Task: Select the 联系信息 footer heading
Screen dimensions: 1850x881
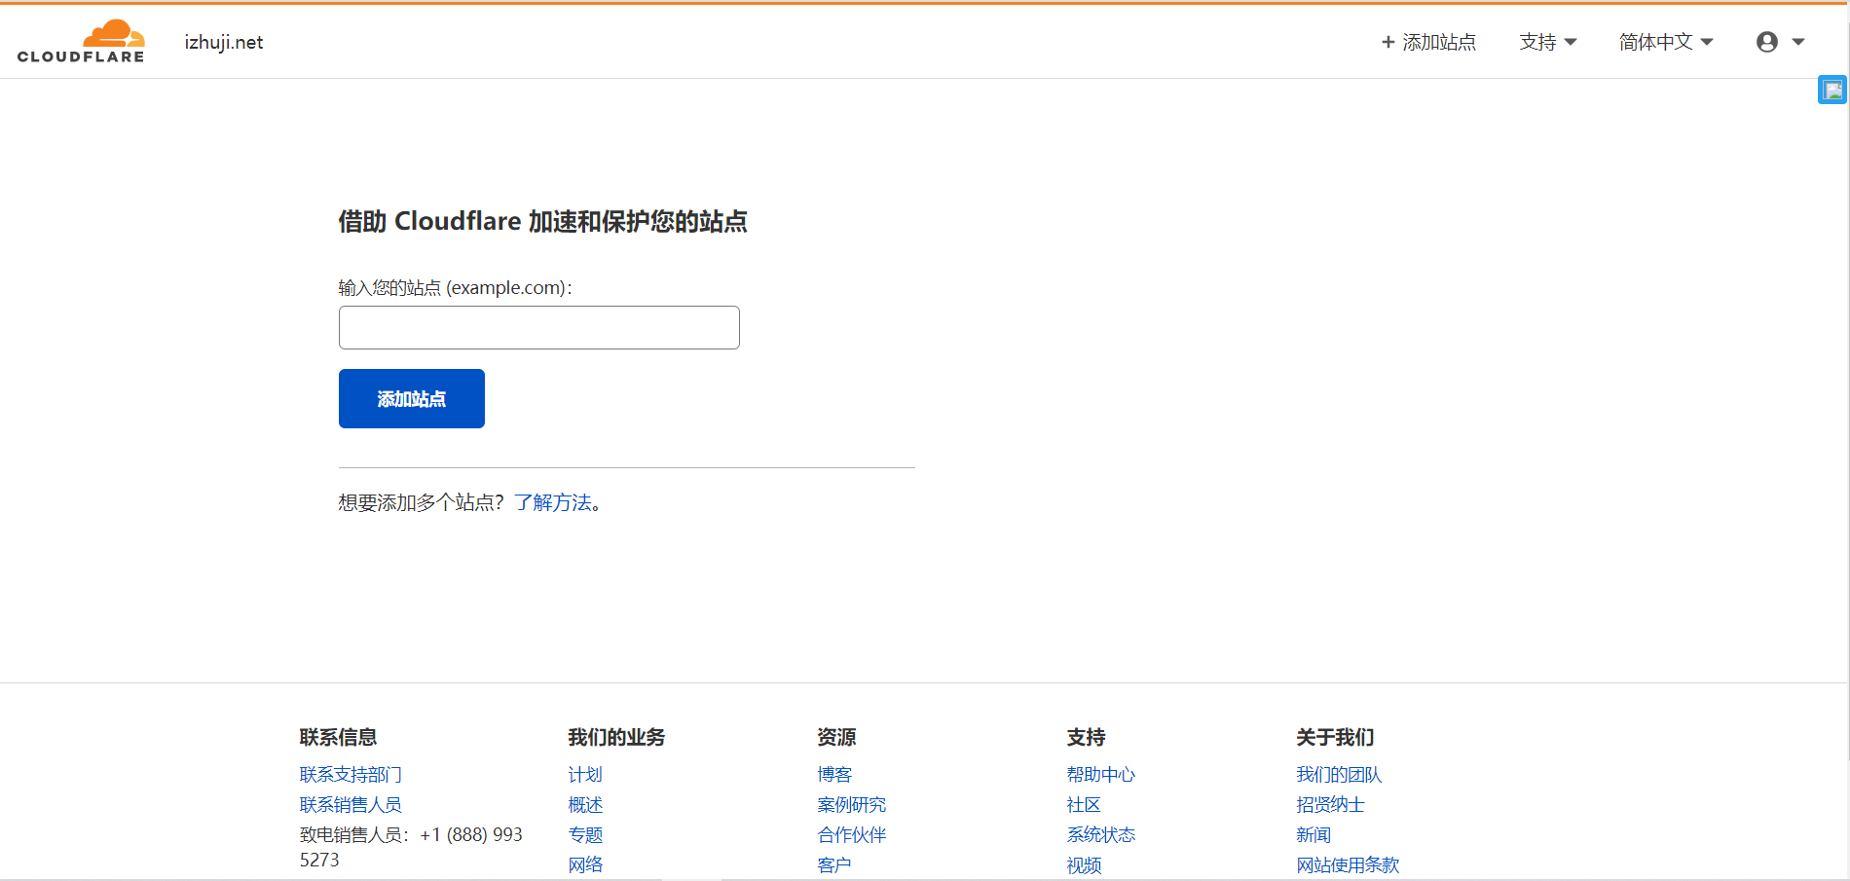Action: coord(338,737)
